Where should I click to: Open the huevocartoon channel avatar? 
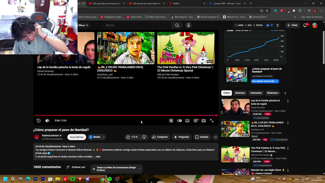coord(37,137)
